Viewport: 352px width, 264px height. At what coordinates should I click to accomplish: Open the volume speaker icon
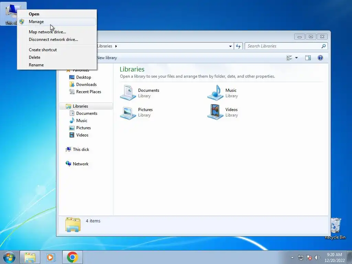[x=317, y=257]
